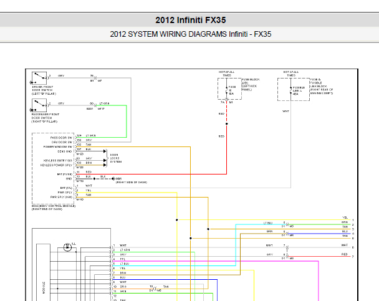
Task: Click the fuse symbol inside the fuse block
Action: 226,90
